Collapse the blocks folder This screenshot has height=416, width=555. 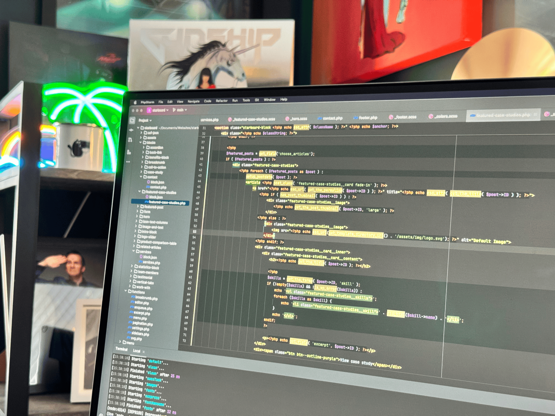click(141, 143)
